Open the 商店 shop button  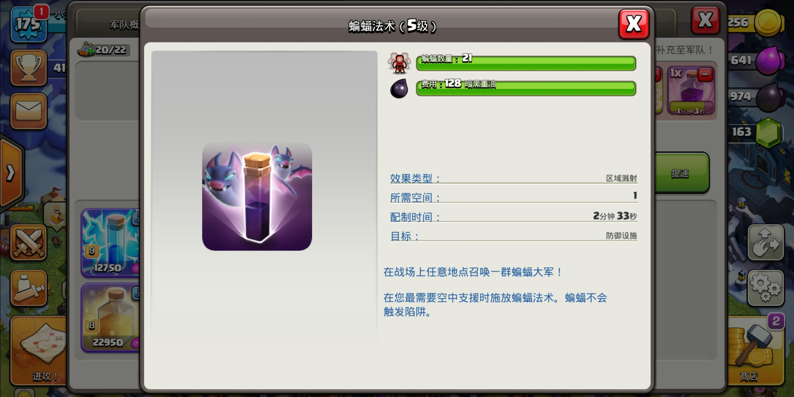pyautogui.click(x=756, y=351)
